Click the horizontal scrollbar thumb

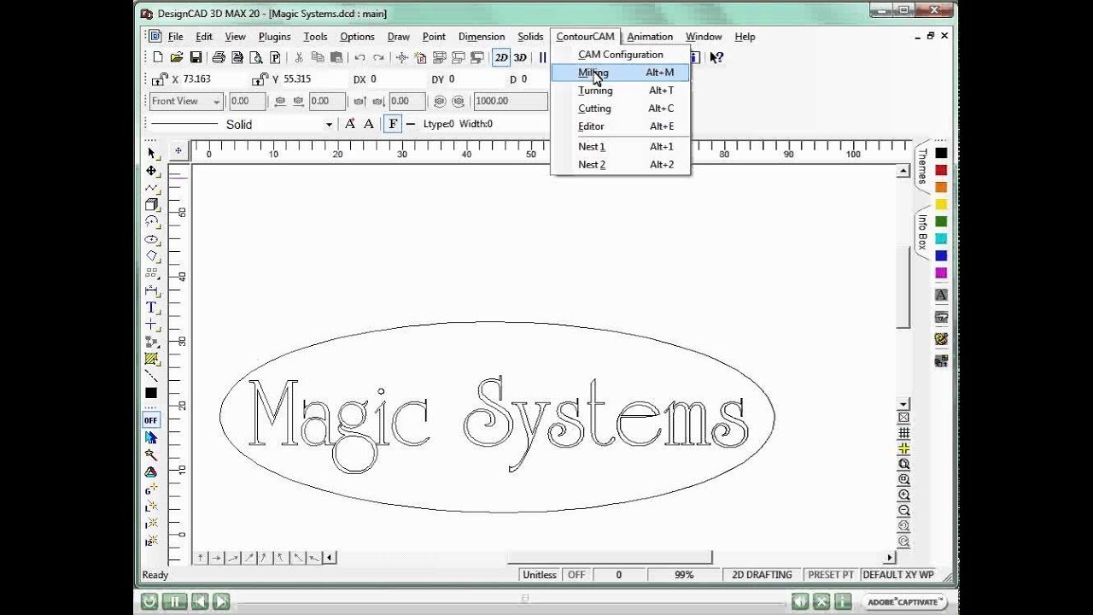coord(609,558)
